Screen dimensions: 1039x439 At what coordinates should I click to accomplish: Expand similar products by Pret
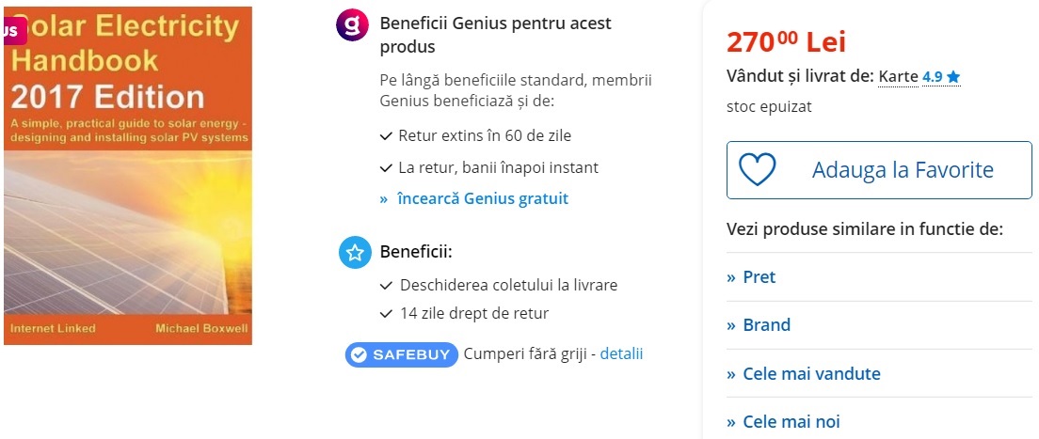[x=759, y=277]
